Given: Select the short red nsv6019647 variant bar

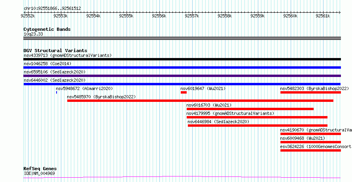Looking at the screenshot, I should 184,92.
